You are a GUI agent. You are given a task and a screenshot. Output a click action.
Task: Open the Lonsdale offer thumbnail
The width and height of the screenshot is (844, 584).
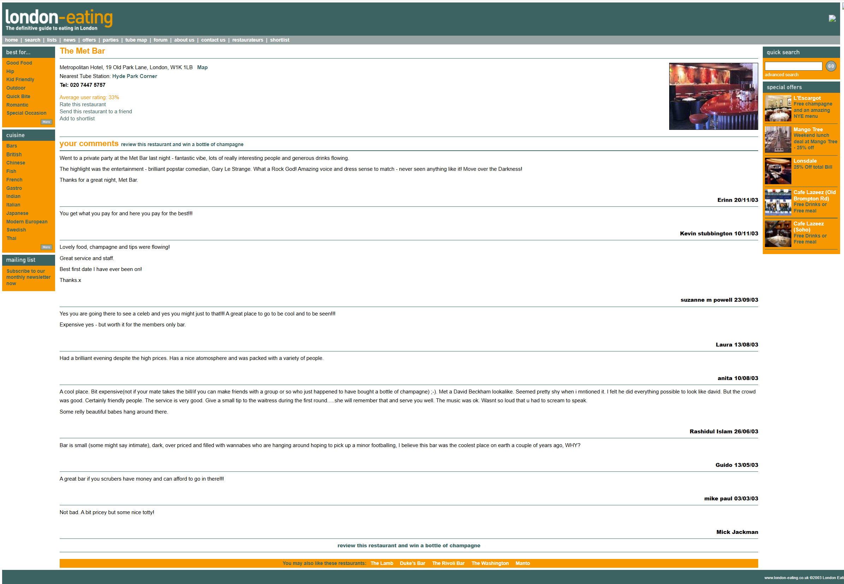(x=778, y=171)
